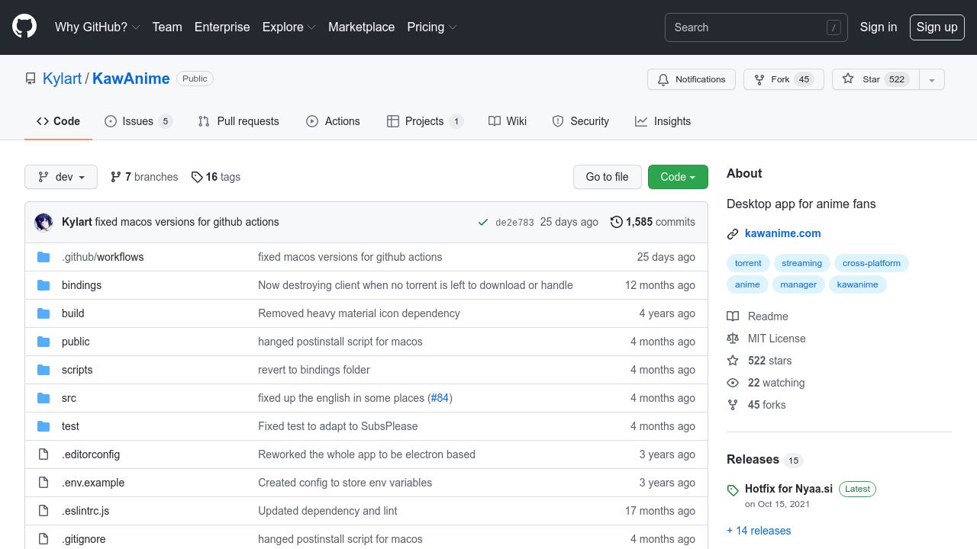Open the Marketplace menu item
This screenshot has height=549, width=977.
click(x=362, y=27)
